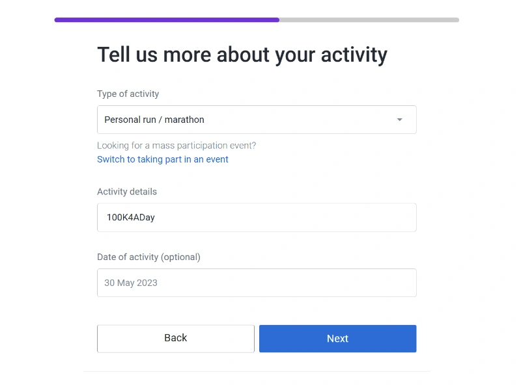
Task: Click the Date of activity field
Action: [257, 283]
